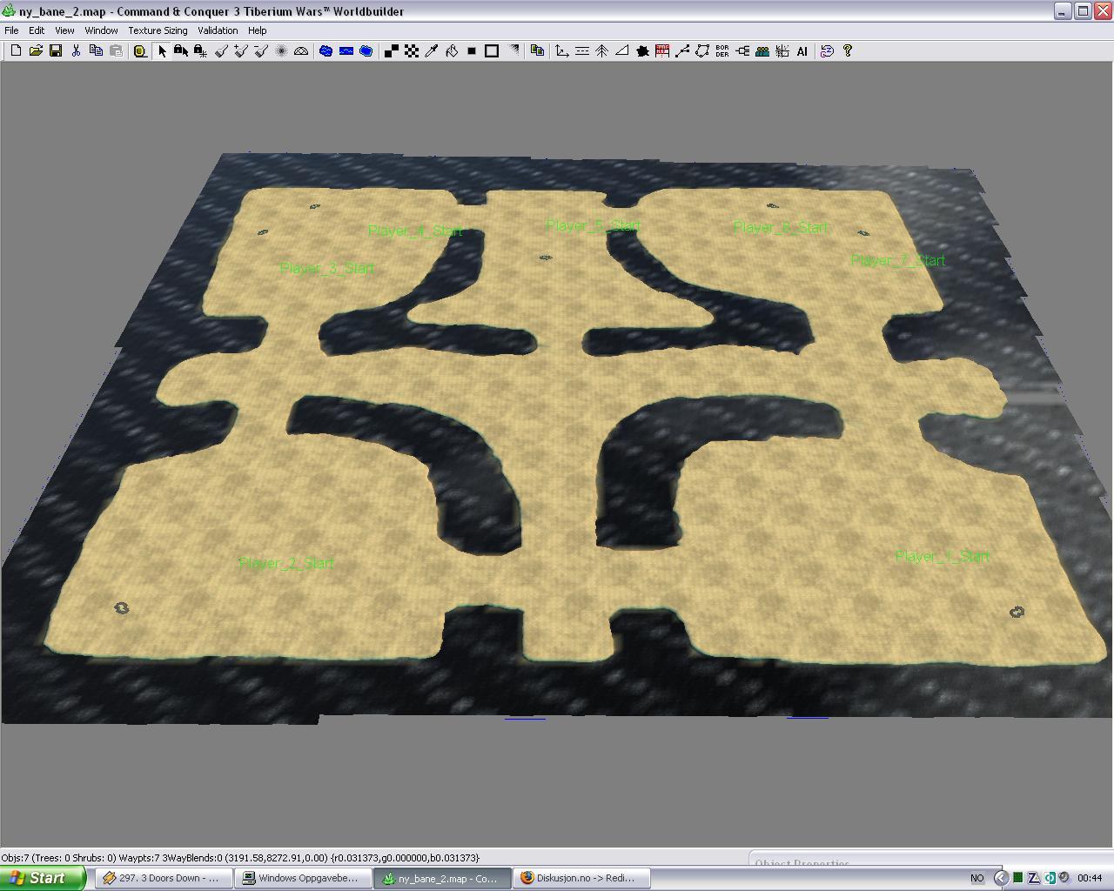
Task: Select the river water tool
Action: tap(346, 51)
